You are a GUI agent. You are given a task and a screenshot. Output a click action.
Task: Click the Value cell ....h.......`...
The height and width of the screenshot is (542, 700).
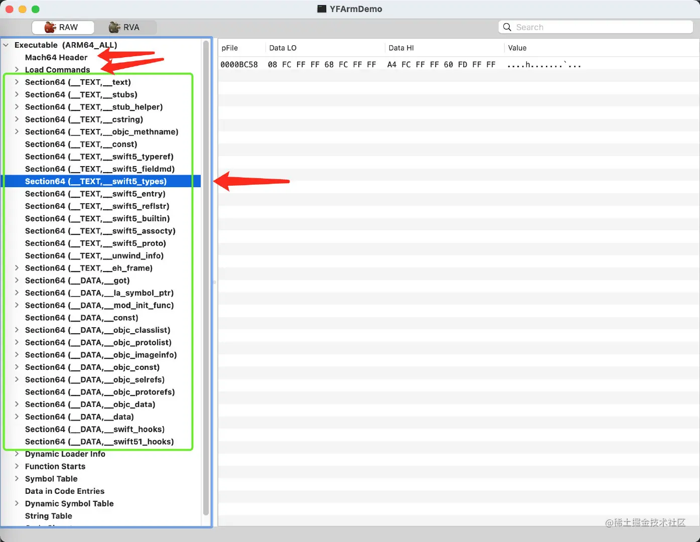pos(544,64)
